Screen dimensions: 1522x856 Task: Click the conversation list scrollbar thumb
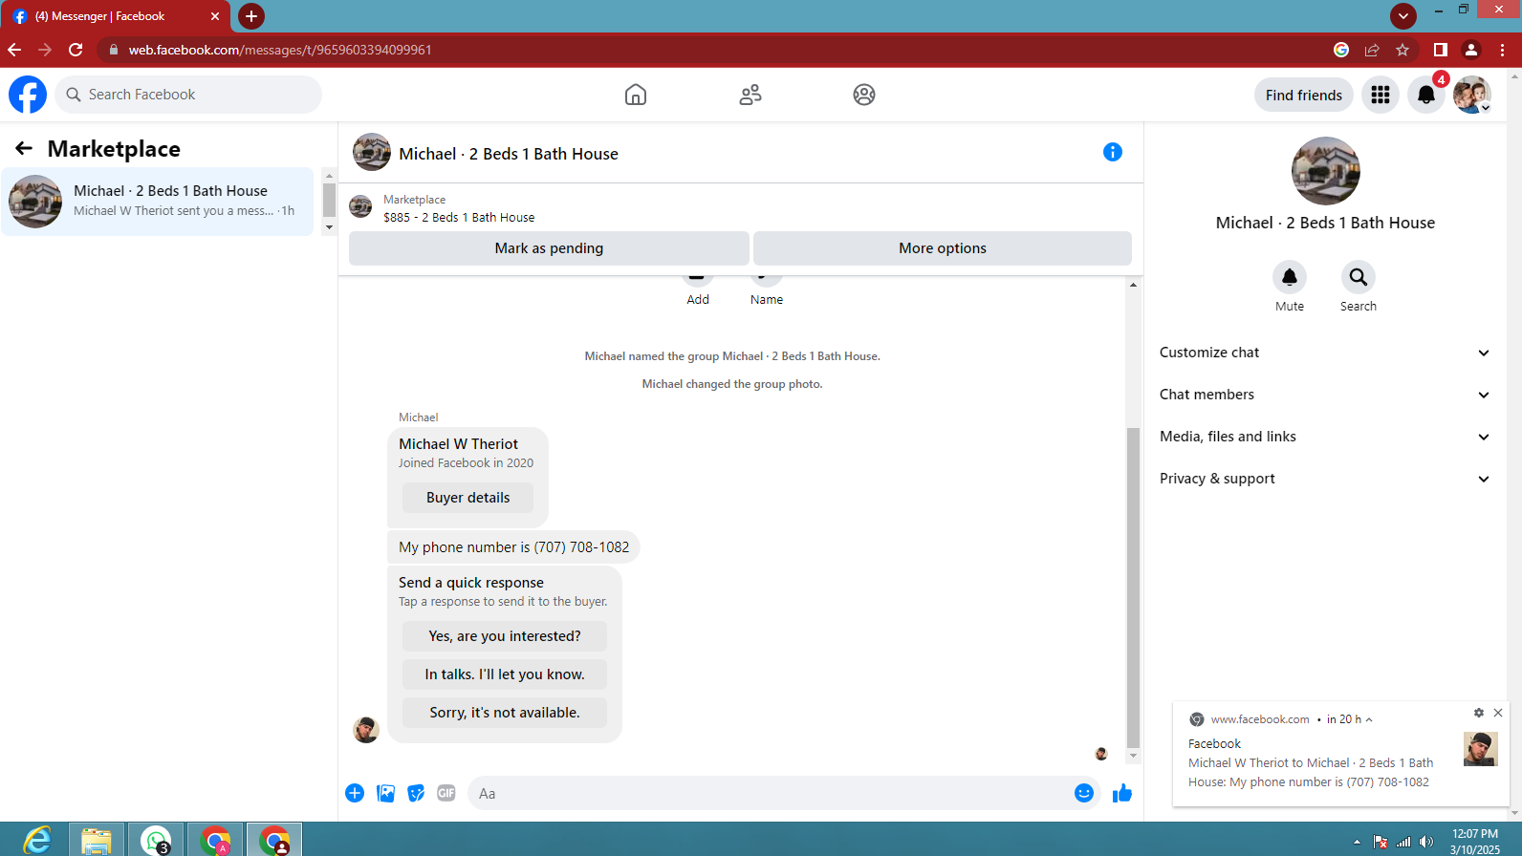(x=330, y=201)
